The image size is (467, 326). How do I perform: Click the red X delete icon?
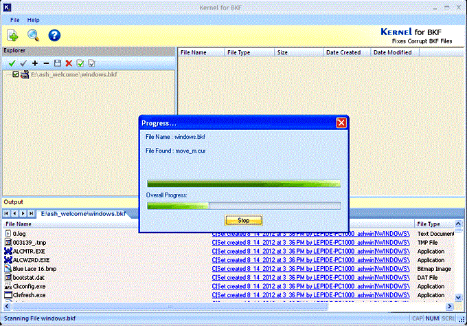[69, 63]
